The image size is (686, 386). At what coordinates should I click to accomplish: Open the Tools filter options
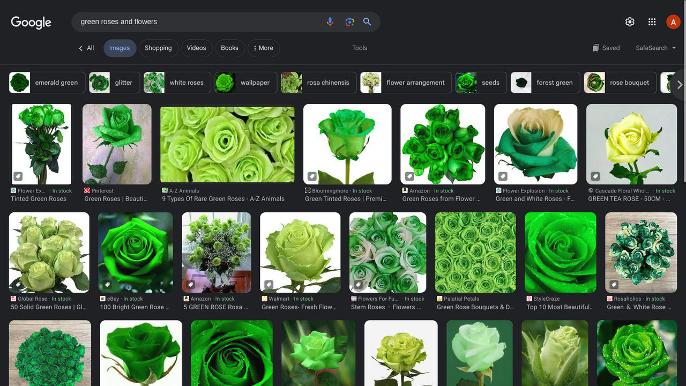click(360, 48)
